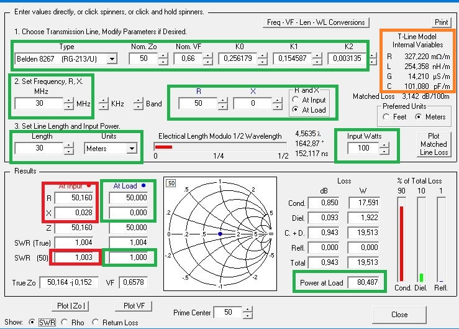Screen dimensions: 459x329
Task: Click the VF result 0,6578
Action: tap(133, 282)
